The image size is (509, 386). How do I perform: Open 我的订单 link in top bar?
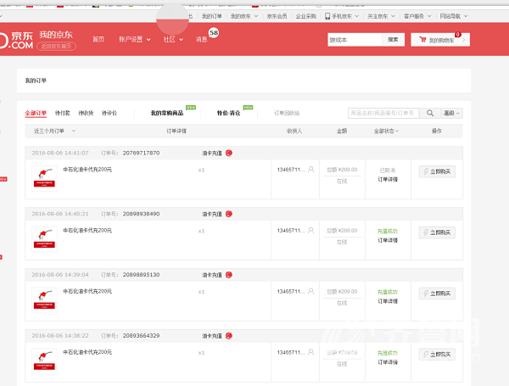click(x=211, y=16)
